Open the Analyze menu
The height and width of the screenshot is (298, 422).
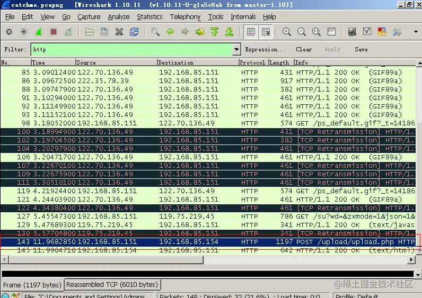[x=119, y=16]
